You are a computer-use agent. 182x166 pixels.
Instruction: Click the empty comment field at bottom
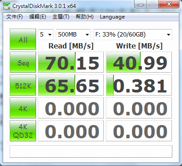pos(91,151)
